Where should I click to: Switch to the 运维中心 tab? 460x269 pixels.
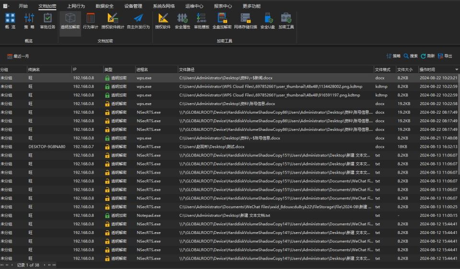pyautogui.click(x=194, y=6)
